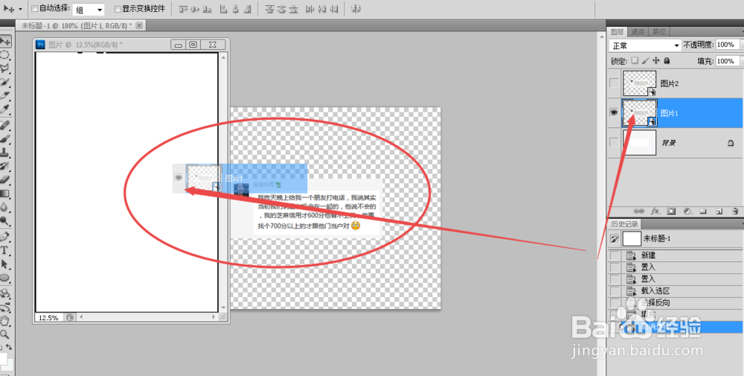Show the 图片2 layer
This screenshot has height=376, width=744.
point(614,83)
